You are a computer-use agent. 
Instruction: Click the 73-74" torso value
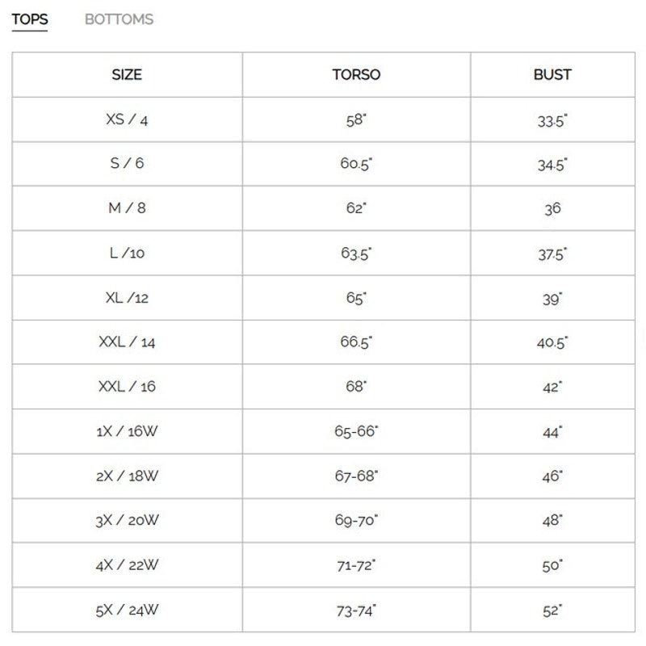[356, 610]
